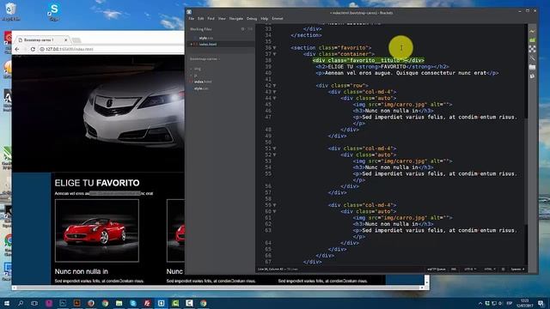The image size is (550, 309).
Task: Click the Live Preview lightning icon in Brackets
Action: click(x=532, y=32)
